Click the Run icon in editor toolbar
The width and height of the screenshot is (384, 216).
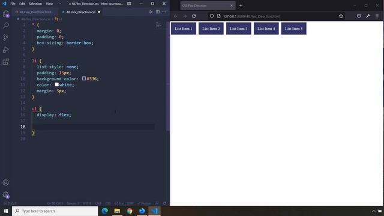coord(151,12)
